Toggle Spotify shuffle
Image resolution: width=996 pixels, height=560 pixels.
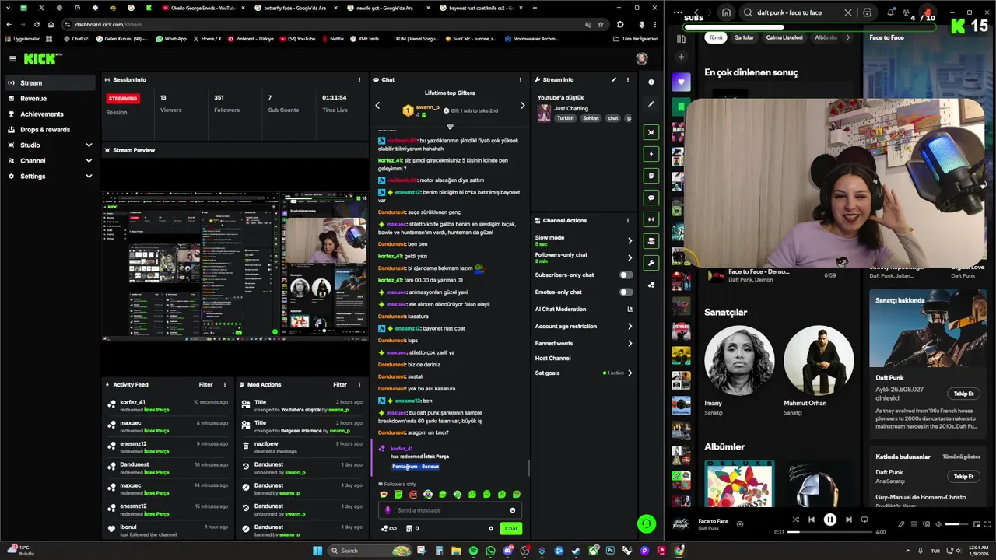(795, 520)
